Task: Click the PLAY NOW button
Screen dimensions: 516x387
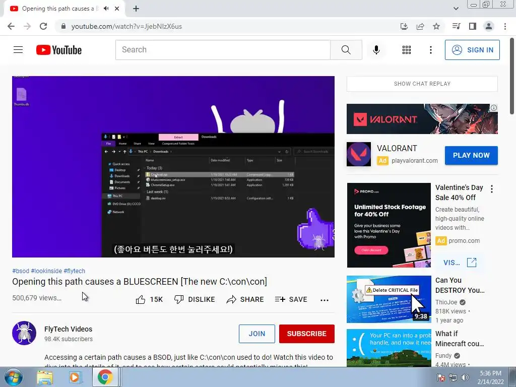Action: [471, 155]
